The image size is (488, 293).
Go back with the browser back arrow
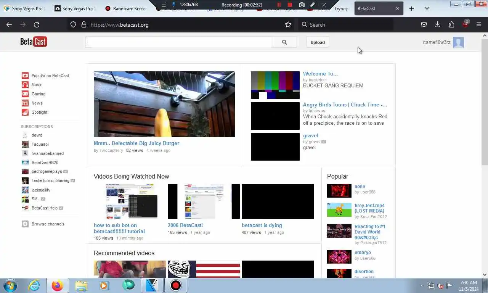coord(9,24)
